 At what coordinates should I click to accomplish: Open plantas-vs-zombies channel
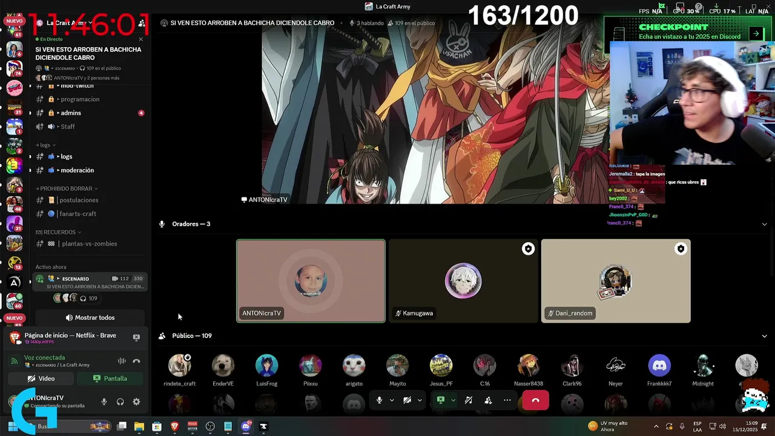(90, 243)
